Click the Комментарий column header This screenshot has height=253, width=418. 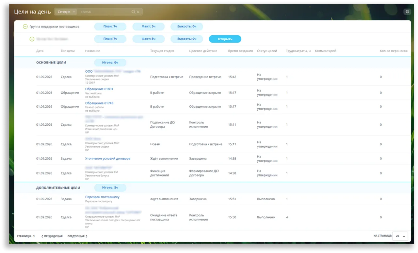click(x=326, y=51)
